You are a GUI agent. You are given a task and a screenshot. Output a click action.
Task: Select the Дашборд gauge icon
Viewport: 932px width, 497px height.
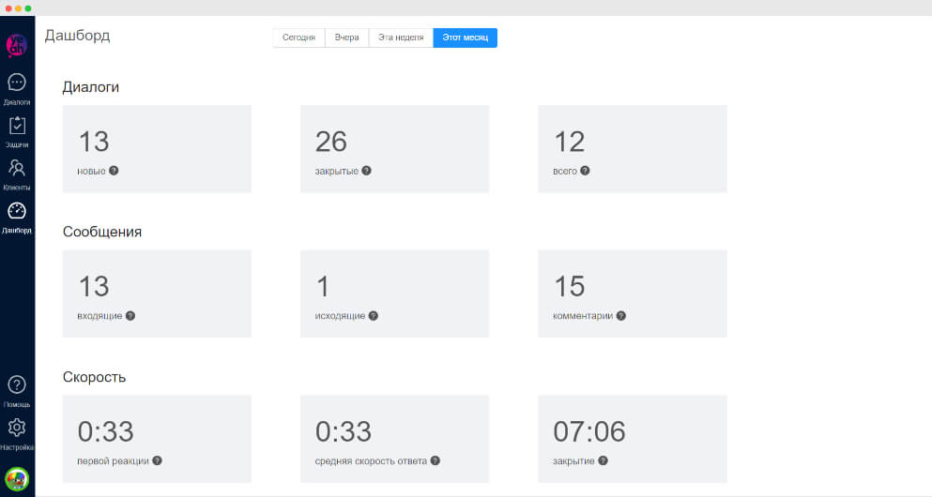[17, 212]
